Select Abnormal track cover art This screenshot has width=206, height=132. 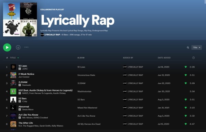[x=13, y=108]
